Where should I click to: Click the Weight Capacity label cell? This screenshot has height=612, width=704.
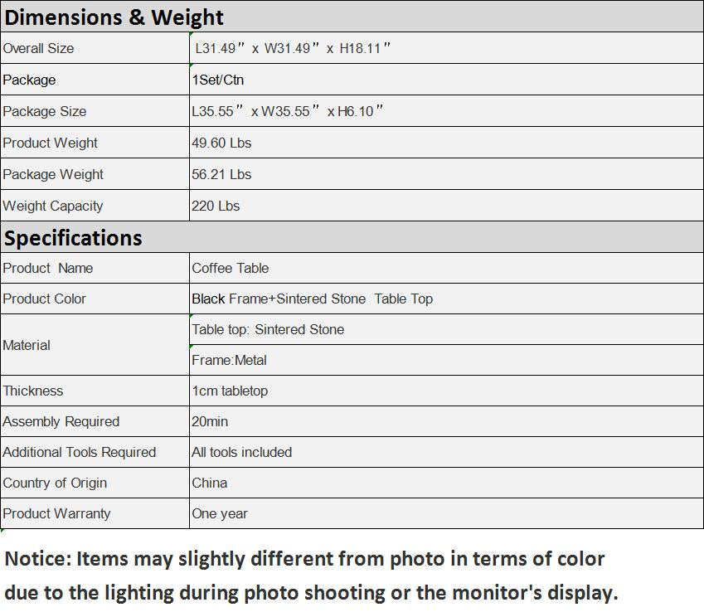click(53, 206)
